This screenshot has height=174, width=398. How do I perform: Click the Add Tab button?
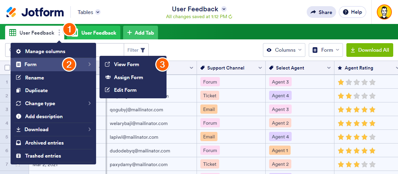point(141,33)
